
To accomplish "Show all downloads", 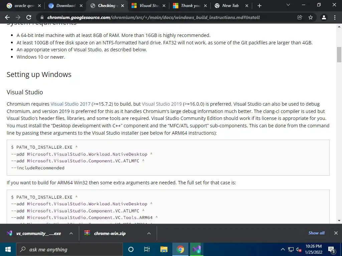I will 316,233.
